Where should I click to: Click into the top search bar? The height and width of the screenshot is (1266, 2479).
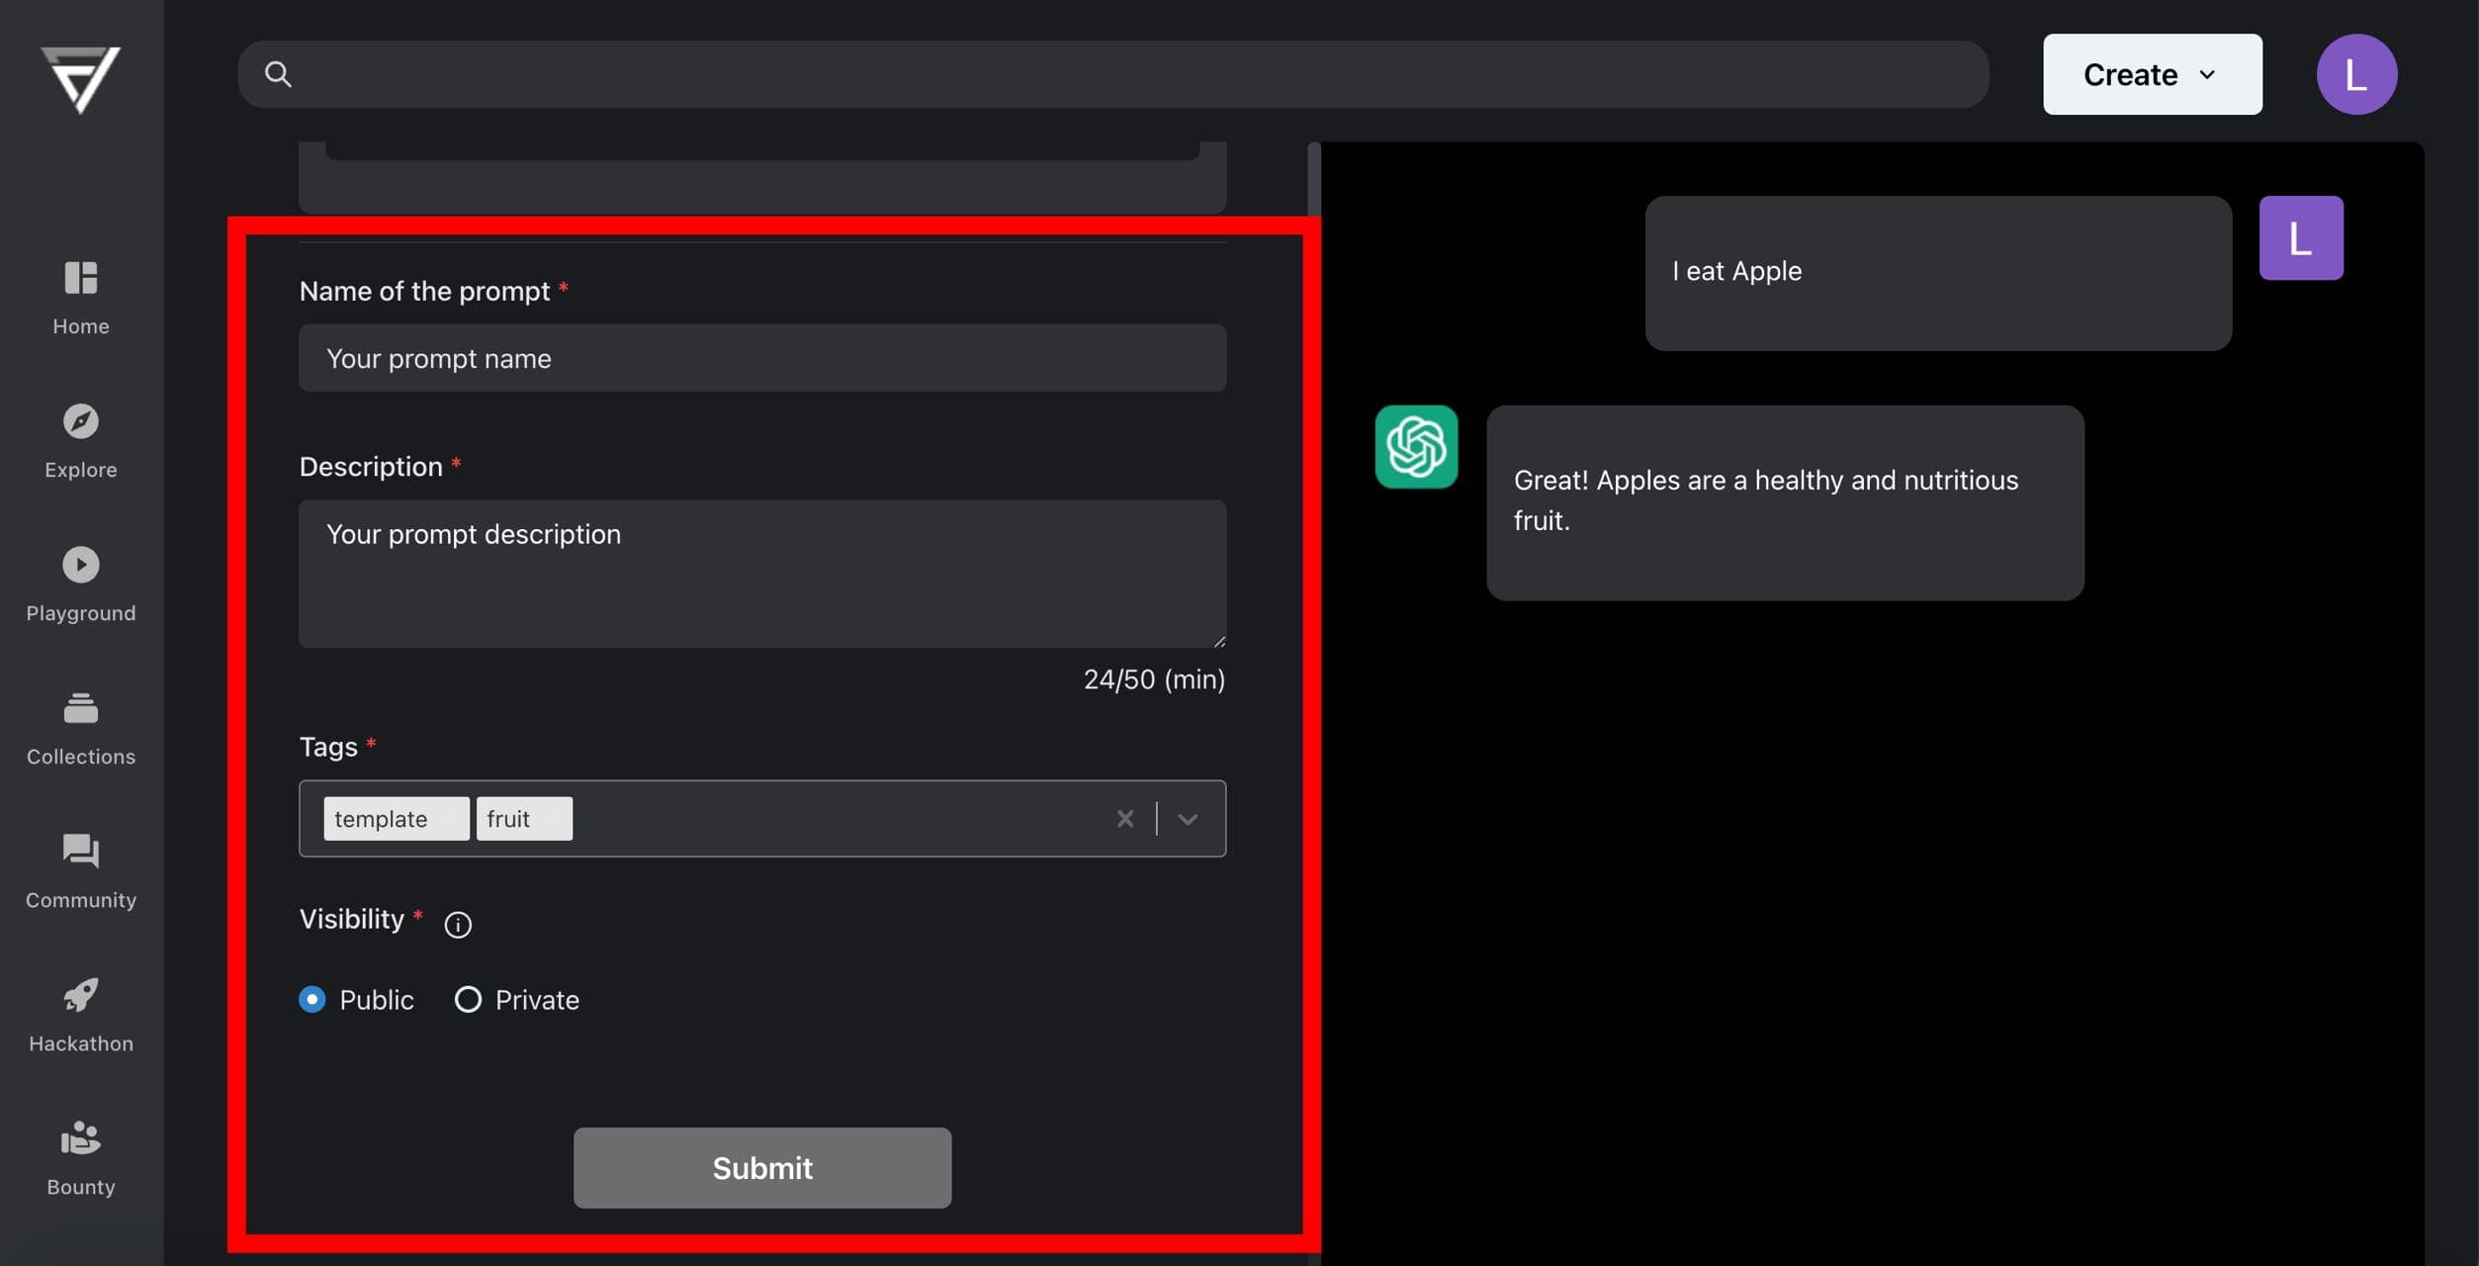point(1113,74)
